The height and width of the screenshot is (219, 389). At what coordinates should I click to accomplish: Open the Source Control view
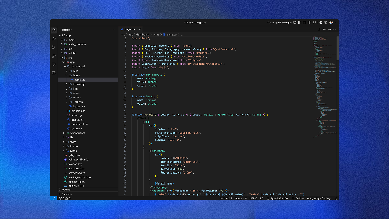pos(54,47)
